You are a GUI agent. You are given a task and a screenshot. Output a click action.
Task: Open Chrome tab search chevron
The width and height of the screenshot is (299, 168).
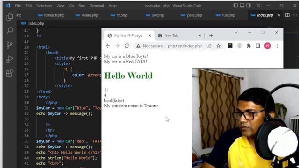click(x=236, y=32)
